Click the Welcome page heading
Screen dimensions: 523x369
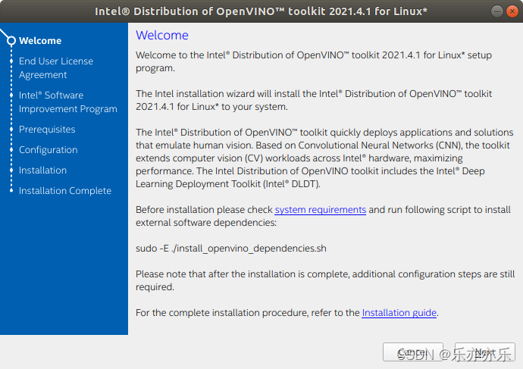tap(162, 35)
